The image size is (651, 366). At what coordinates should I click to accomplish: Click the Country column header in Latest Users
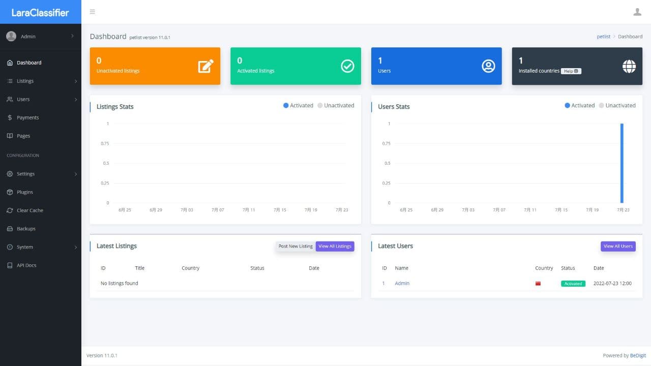544,268
